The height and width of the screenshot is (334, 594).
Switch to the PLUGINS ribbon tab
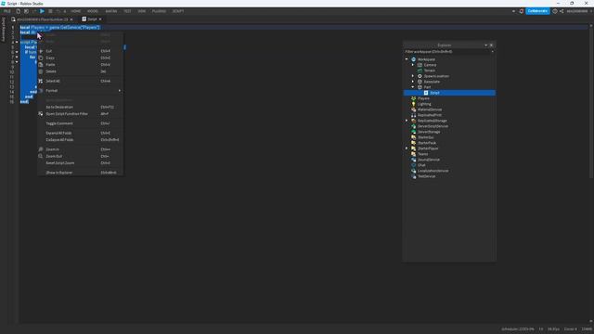pos(159,11)
